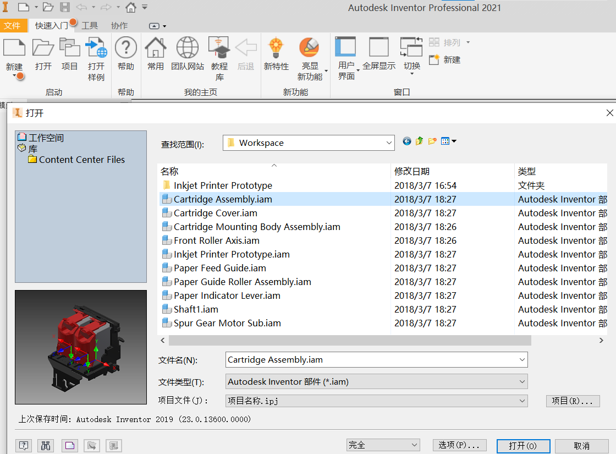
Task: Click the Arrange windows button
Action: coord(449,42)
